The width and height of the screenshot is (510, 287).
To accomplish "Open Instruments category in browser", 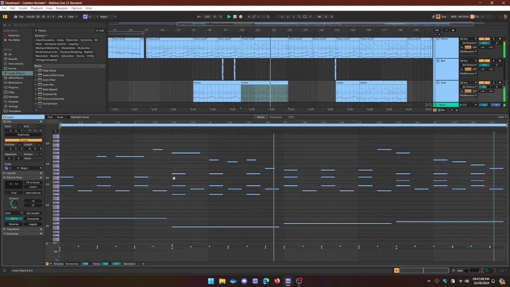I will tap(16, 64).
